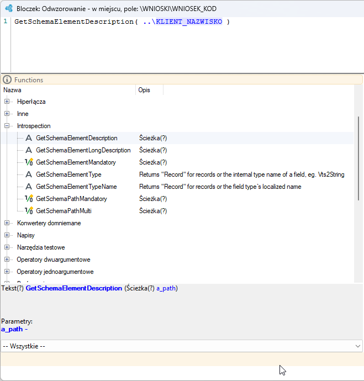
Task: Click the boolean icon beside GetSchemaPathMandatory
Action: (x=29, y=199)
